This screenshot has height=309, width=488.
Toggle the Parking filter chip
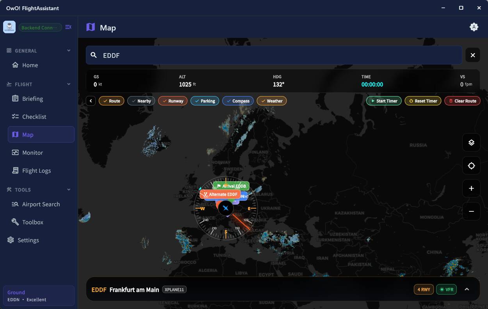[x=205, y=101]
